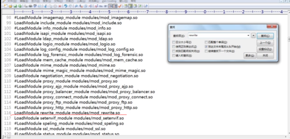Click the line 110 proxy_module text
290x139 pixels.
pyautogui.click(x=66, y=81)
